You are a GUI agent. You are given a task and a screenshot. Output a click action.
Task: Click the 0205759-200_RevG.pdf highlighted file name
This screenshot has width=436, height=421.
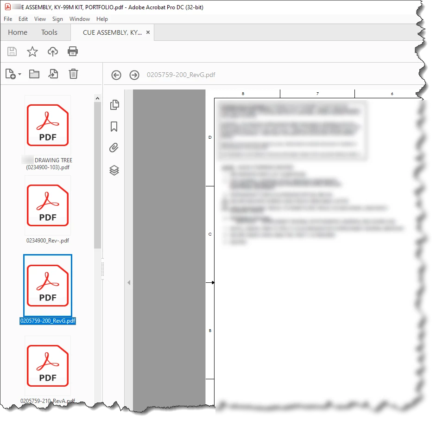48,321
